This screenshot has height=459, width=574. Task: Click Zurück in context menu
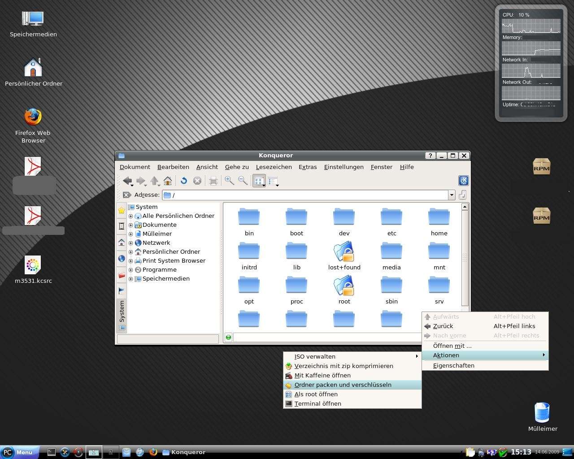[485, 326]
